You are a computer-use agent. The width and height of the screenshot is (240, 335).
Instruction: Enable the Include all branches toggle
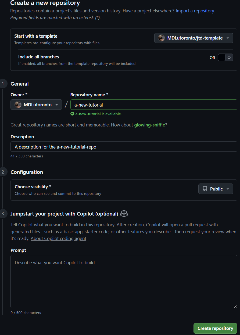click(225, 57)
